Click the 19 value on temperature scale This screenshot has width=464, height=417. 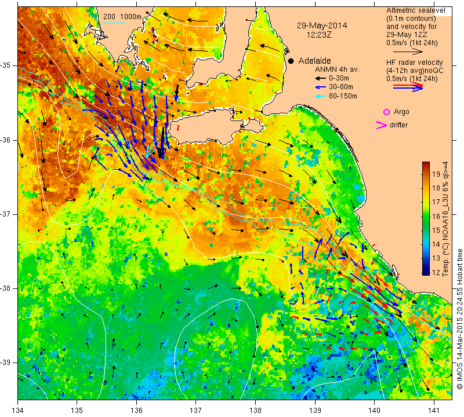[x=436, y=174]
